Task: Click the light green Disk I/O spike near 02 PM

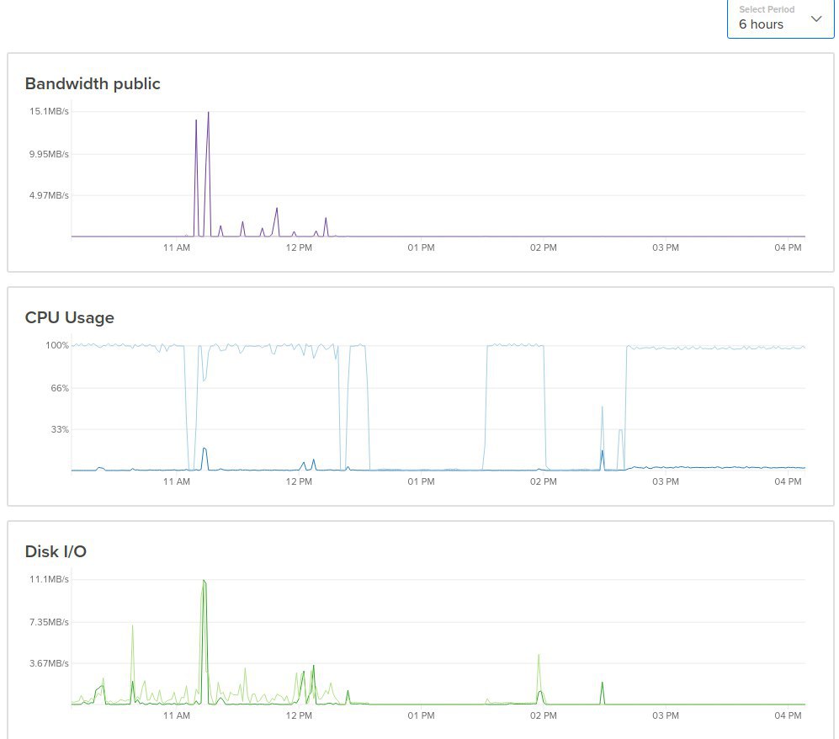Action: click(539, 656)
